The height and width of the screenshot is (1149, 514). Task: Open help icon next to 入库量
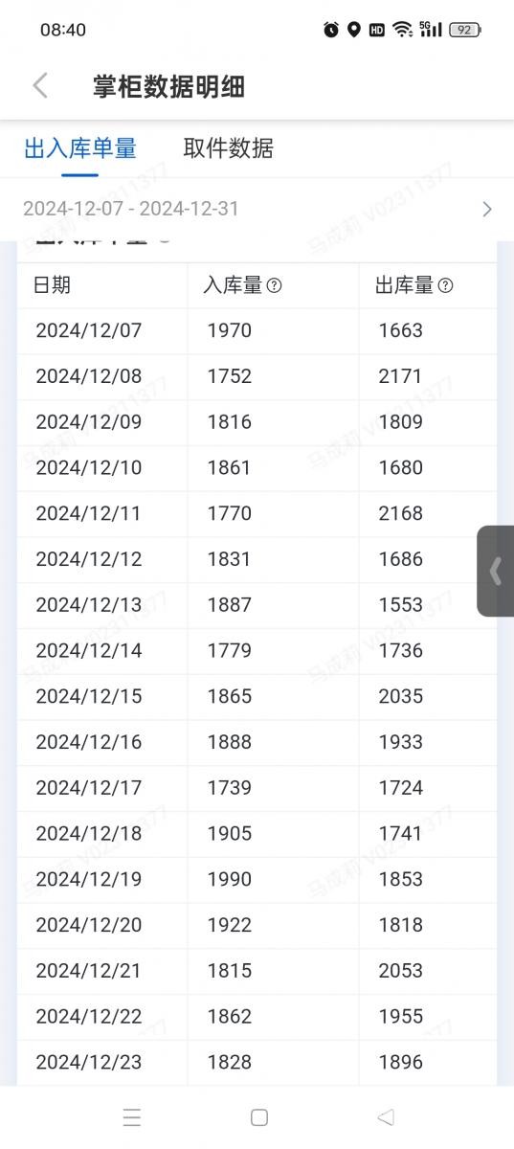pyautogui.click(x=274, y=285)
